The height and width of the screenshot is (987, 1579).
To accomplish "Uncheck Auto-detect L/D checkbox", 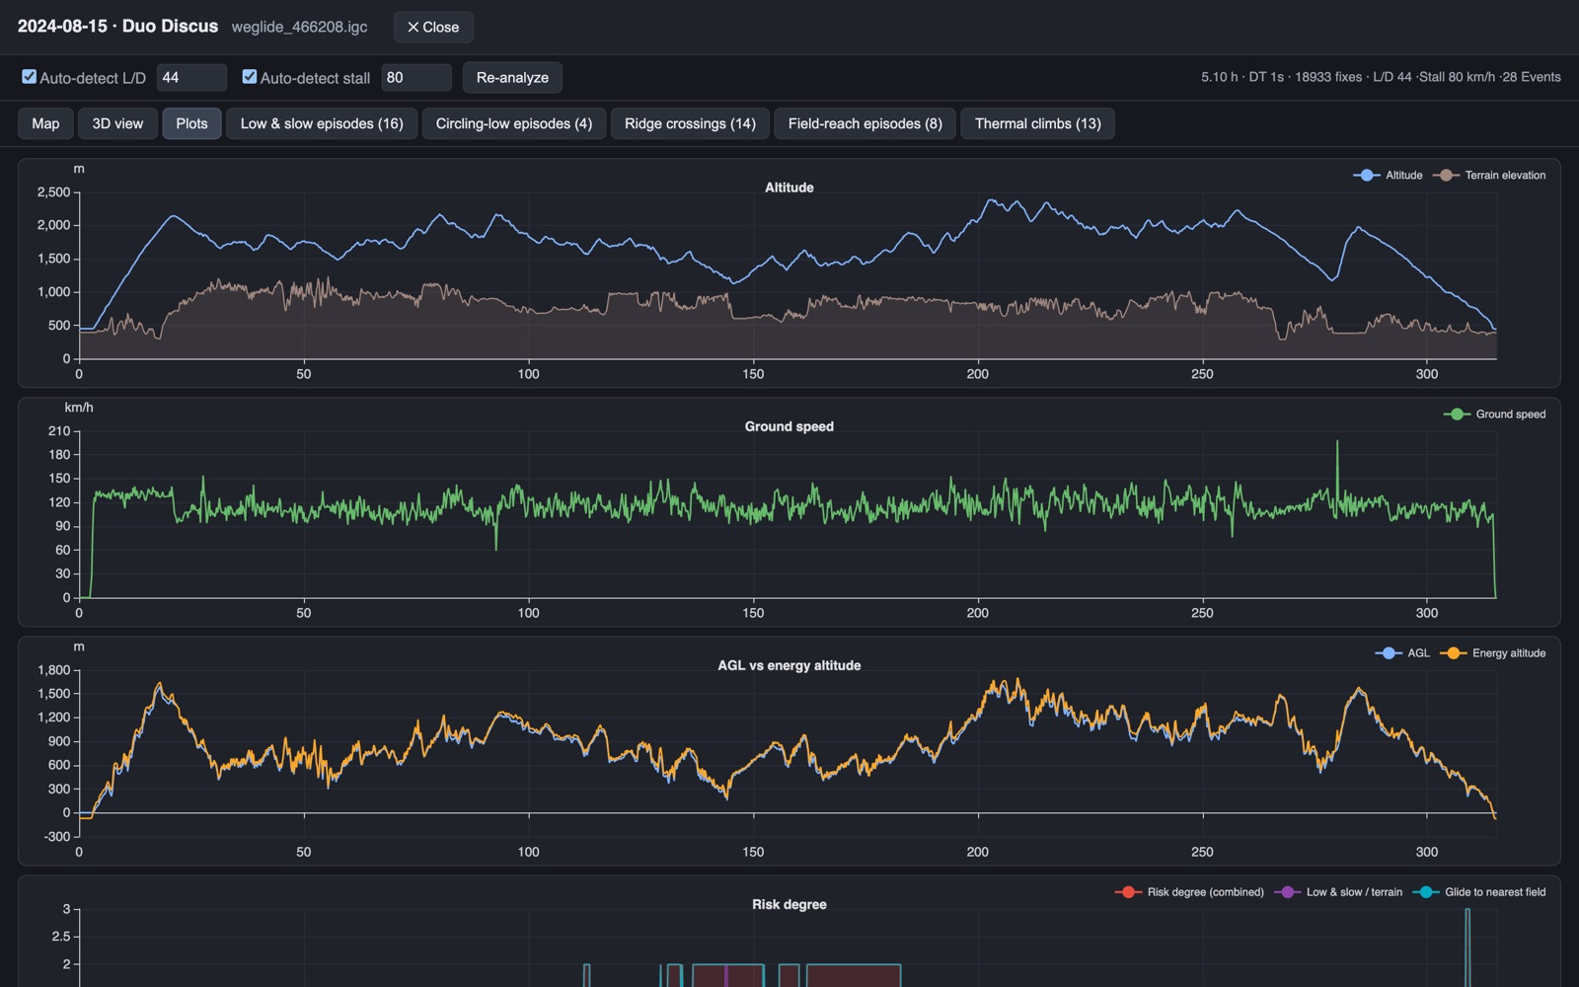I will 30,76.
